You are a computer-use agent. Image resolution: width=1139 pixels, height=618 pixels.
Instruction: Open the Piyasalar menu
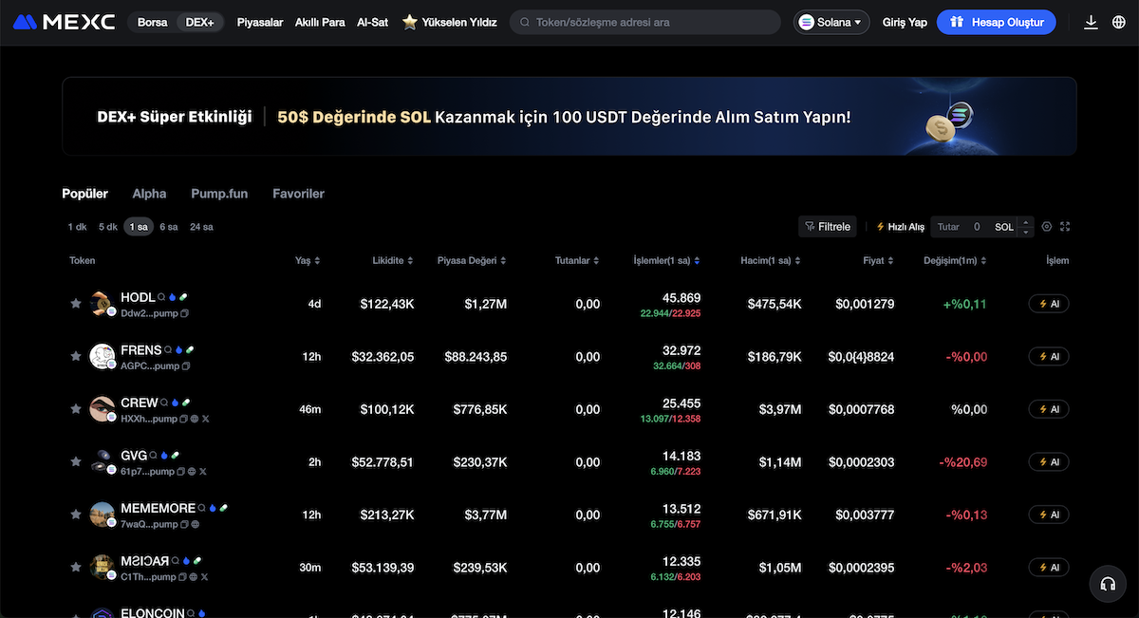pyautogui.click(x=260, y=22)
